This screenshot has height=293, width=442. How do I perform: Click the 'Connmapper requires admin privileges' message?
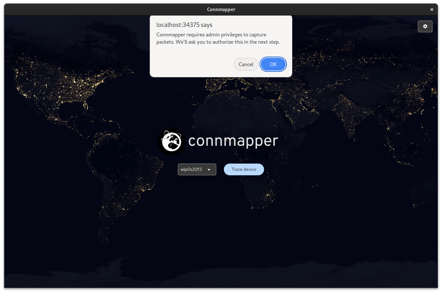pos(218,38)
